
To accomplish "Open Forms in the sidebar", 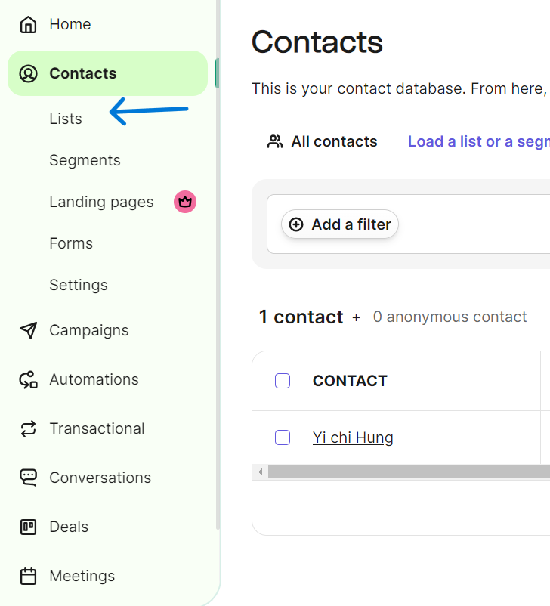I will (71, 243).
